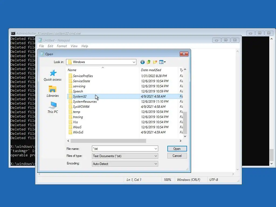Minimize the cmd.exe window
Screen dimensions: 276x207
[250, 33]
